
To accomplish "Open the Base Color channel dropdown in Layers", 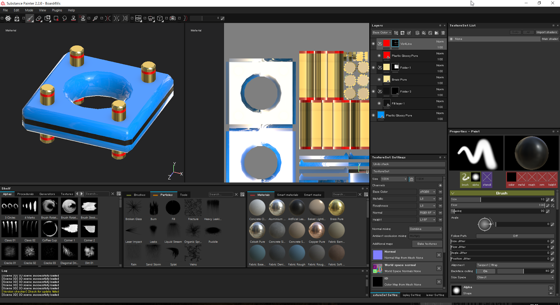I will (382, 33).
